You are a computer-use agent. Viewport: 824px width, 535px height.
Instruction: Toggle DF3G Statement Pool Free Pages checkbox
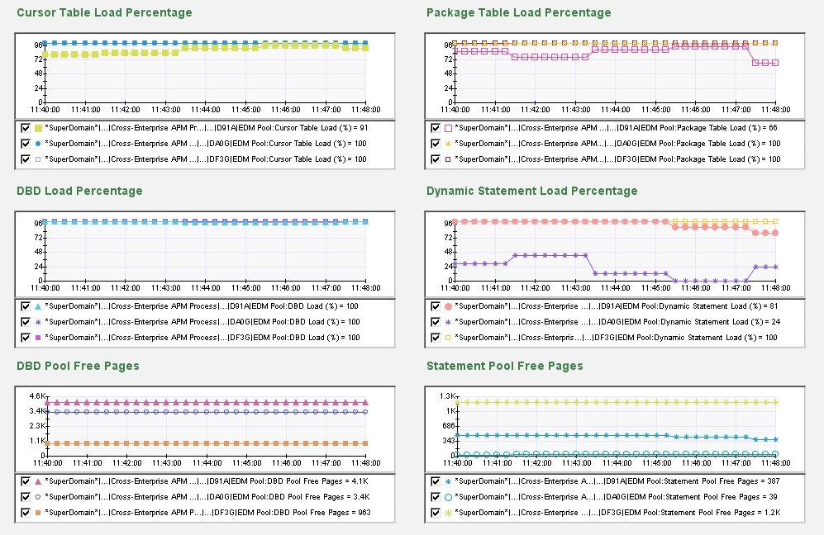click(x=435, y=513)
